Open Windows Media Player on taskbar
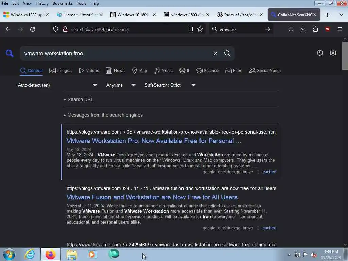 pos(92,254)
